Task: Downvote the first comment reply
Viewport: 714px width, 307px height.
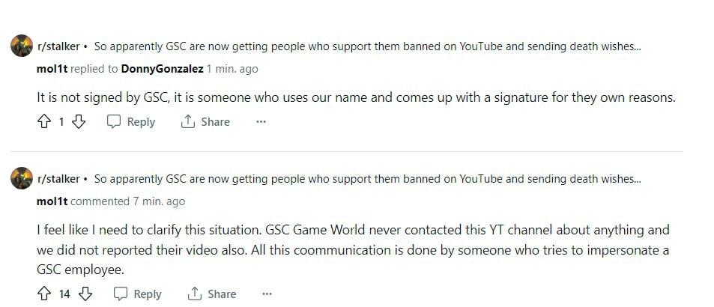Action: point(79,122)
